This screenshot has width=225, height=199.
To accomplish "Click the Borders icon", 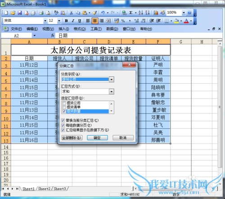I will click(x=166, y=21).
